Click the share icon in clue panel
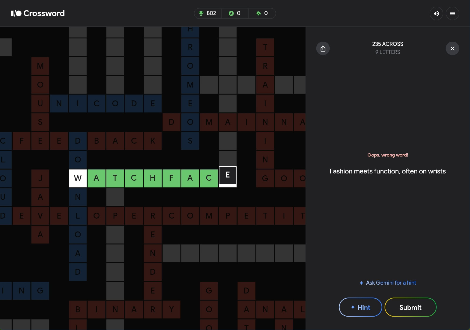This screenshot has width=470, height=330. 323,48
